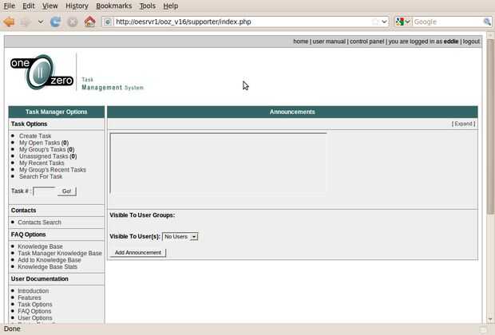495x335 pixels.
Task: Click the Task # input field
Action: tap(44, 191)
